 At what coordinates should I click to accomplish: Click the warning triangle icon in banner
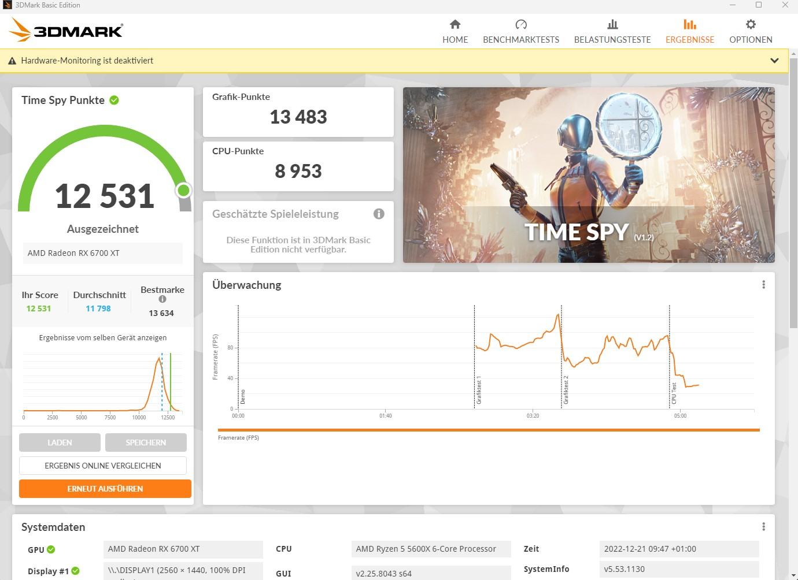12,61
